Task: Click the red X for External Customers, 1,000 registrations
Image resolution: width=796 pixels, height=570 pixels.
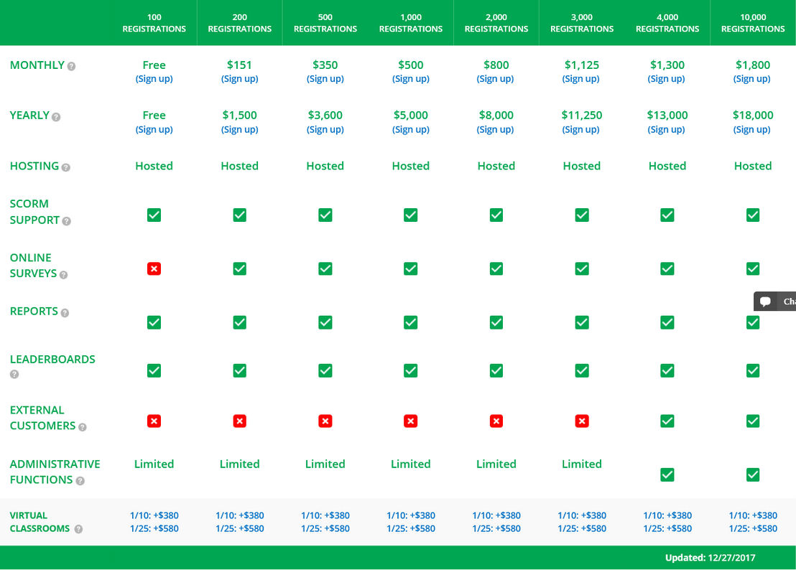Action: [411, 421]
